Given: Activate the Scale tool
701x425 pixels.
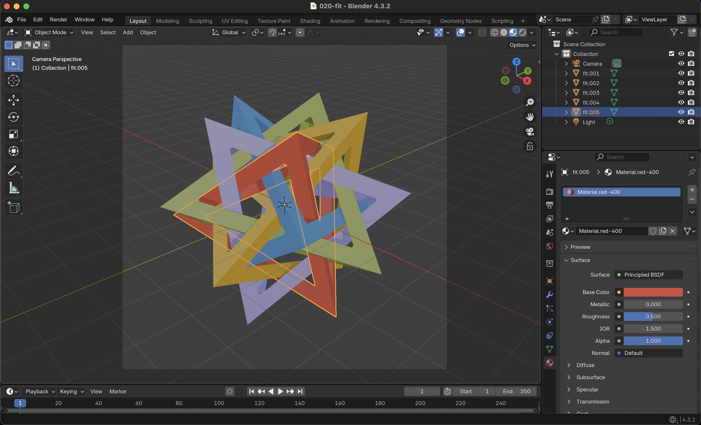Looking at the screenshot, I should point(14,134).
